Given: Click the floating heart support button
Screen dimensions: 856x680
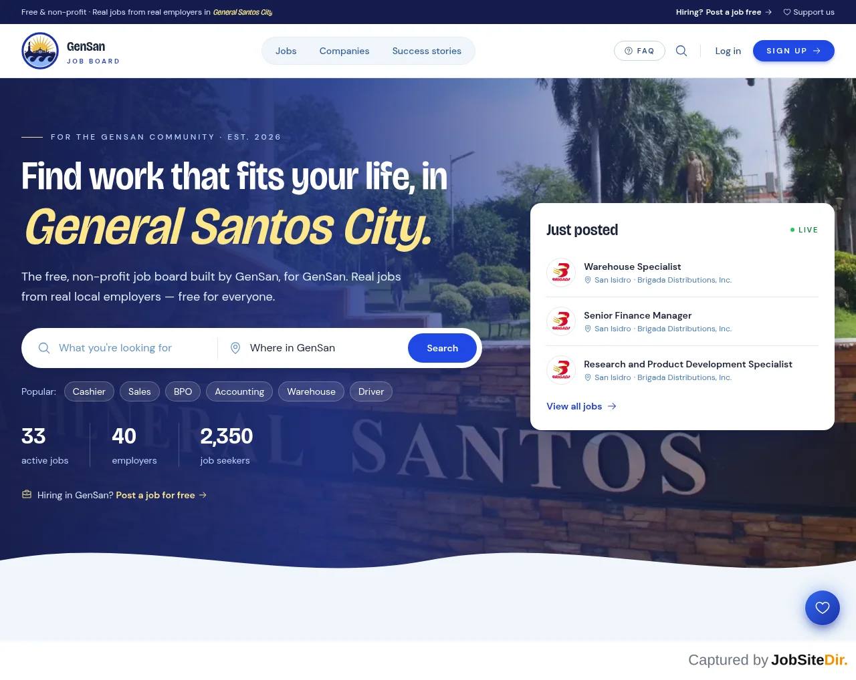Looking at the screenshot, I should (x=823, y=608).
